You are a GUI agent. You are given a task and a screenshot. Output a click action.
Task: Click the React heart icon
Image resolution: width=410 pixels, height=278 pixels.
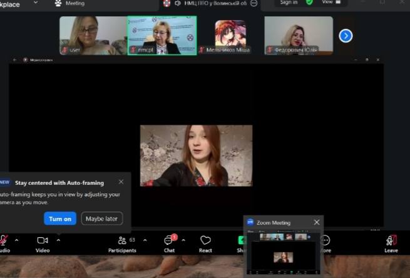coord(205,240)
